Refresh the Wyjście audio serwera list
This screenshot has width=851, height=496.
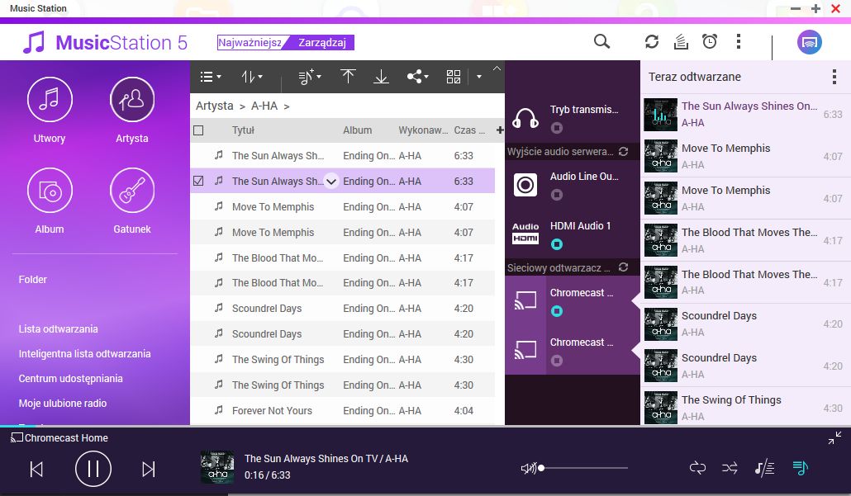[623, 151]
